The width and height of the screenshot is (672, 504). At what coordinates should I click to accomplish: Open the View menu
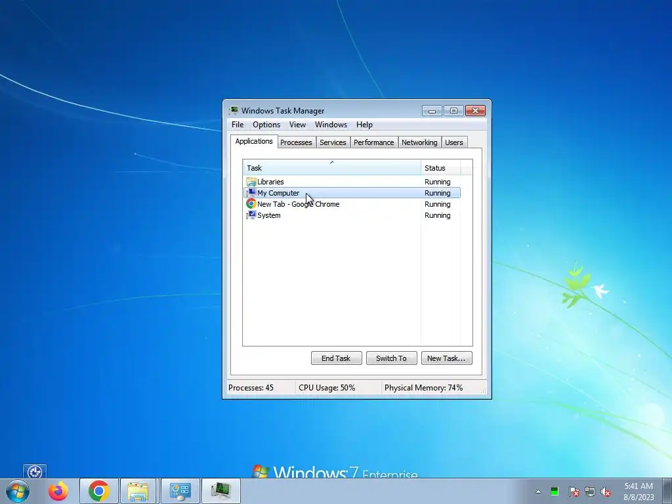click(x=297, y=125)
